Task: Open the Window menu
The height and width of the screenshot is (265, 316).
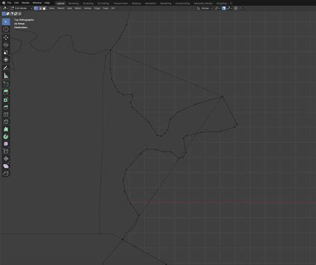Action: 37,3
